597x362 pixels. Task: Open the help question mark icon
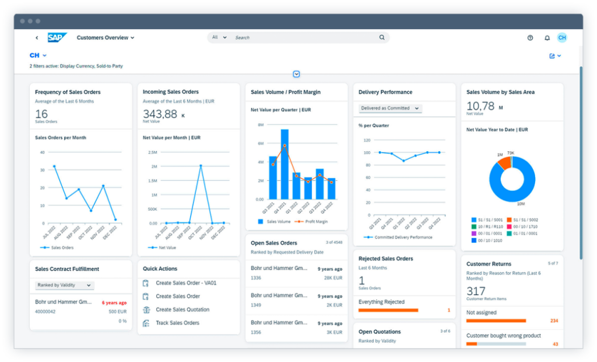click(530, 37)
